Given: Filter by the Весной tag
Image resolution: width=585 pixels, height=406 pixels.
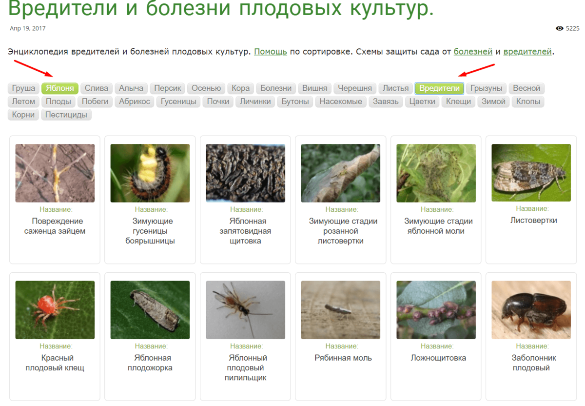Looking at the screenshot, I should (526, 88).
